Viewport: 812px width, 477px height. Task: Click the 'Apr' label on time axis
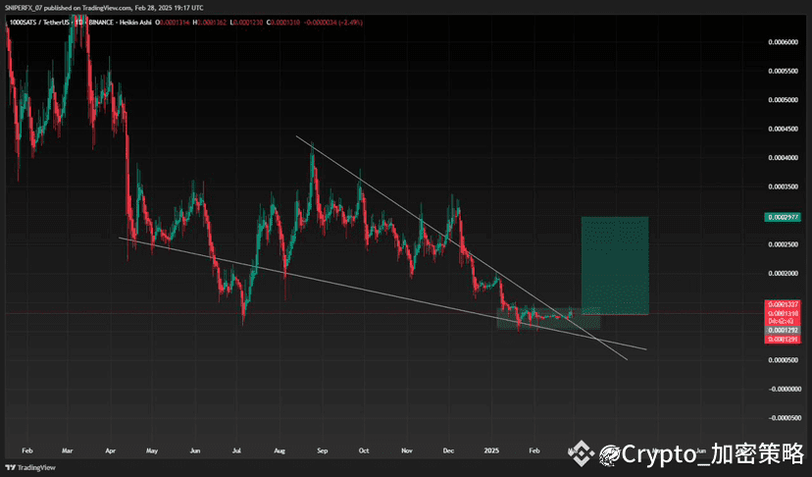[x=110, y=450]
